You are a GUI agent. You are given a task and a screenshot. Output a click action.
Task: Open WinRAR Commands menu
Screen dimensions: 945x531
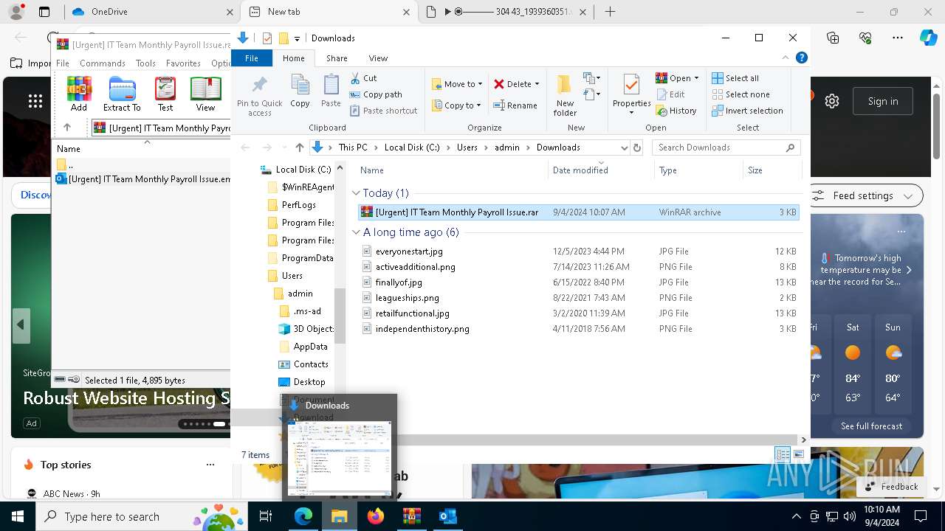click(103, 63)
